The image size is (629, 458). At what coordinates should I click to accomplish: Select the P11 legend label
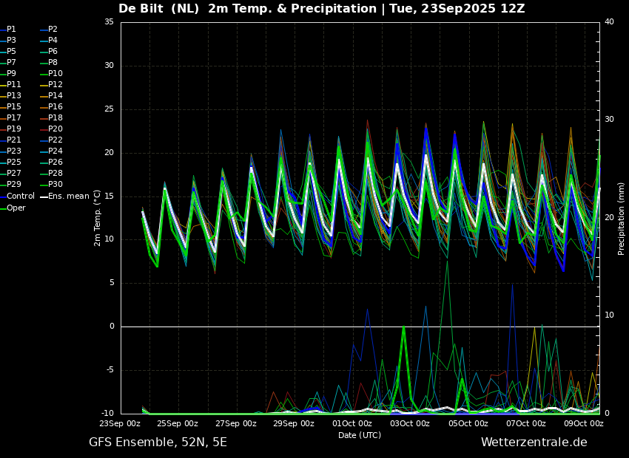[x=14, y=85]
